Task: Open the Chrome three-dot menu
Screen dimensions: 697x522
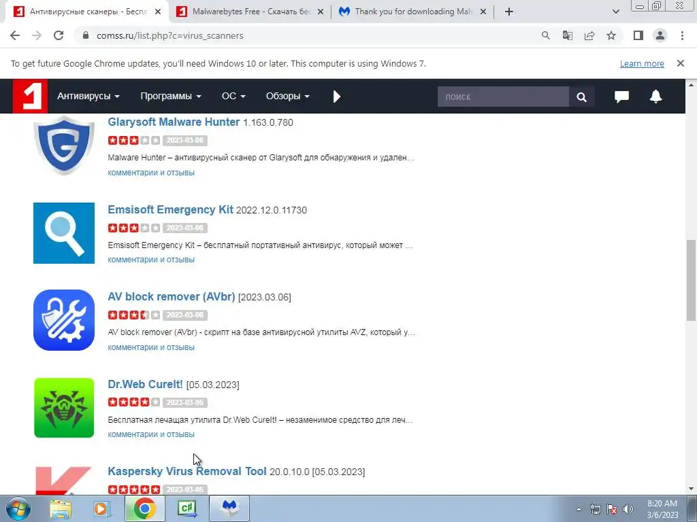Action: coord(682,35)
